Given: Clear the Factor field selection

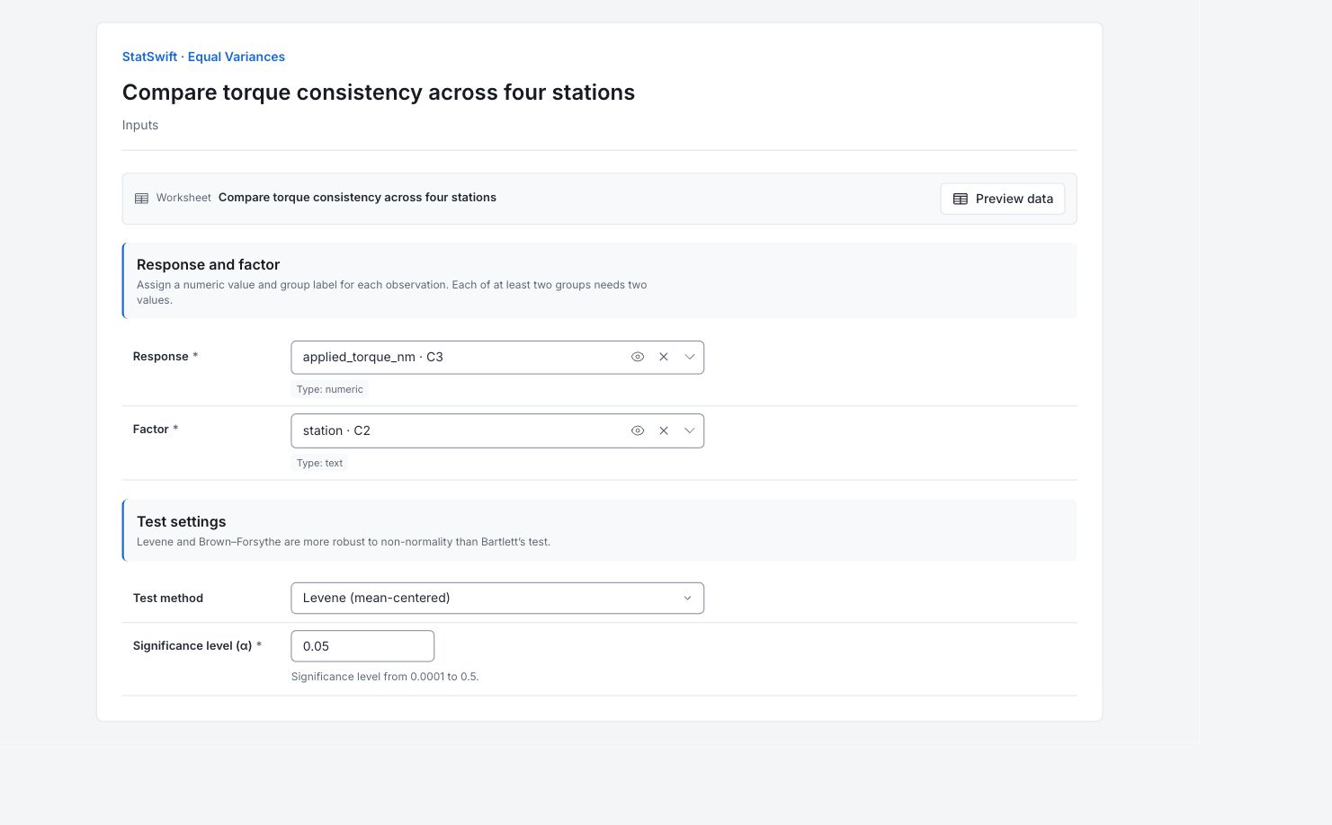Looking at the screenshot, I should pyautogui.click(x=664, y=430).
